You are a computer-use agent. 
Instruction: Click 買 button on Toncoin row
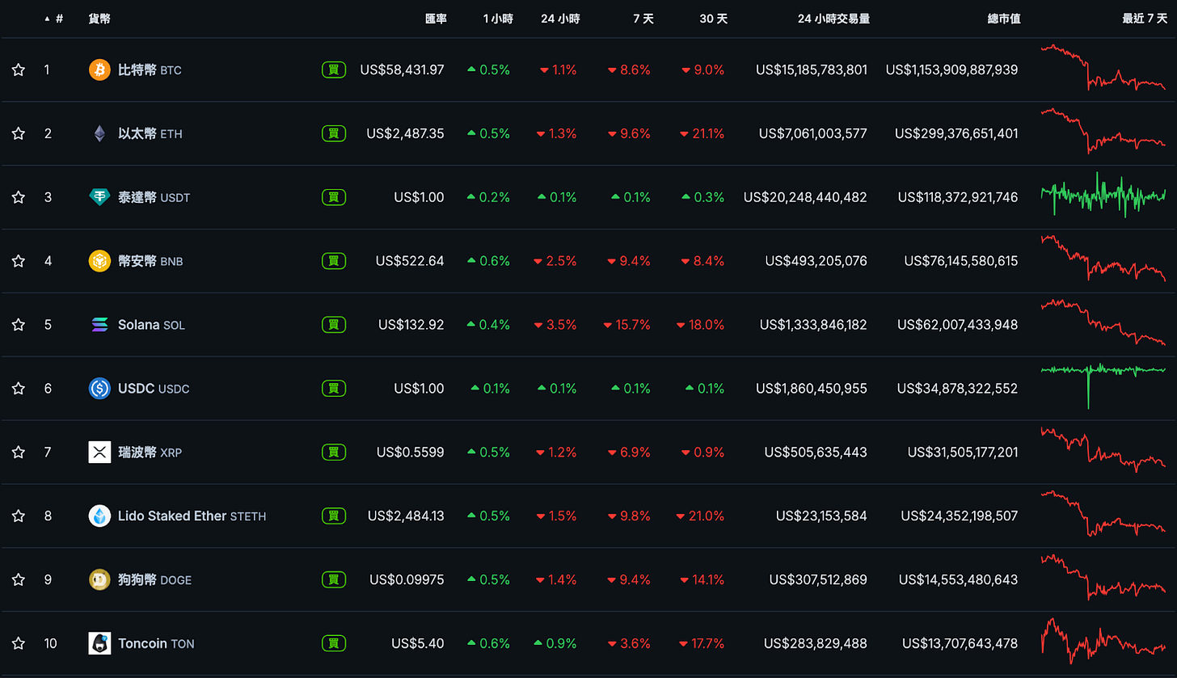(x=334, y=643)
